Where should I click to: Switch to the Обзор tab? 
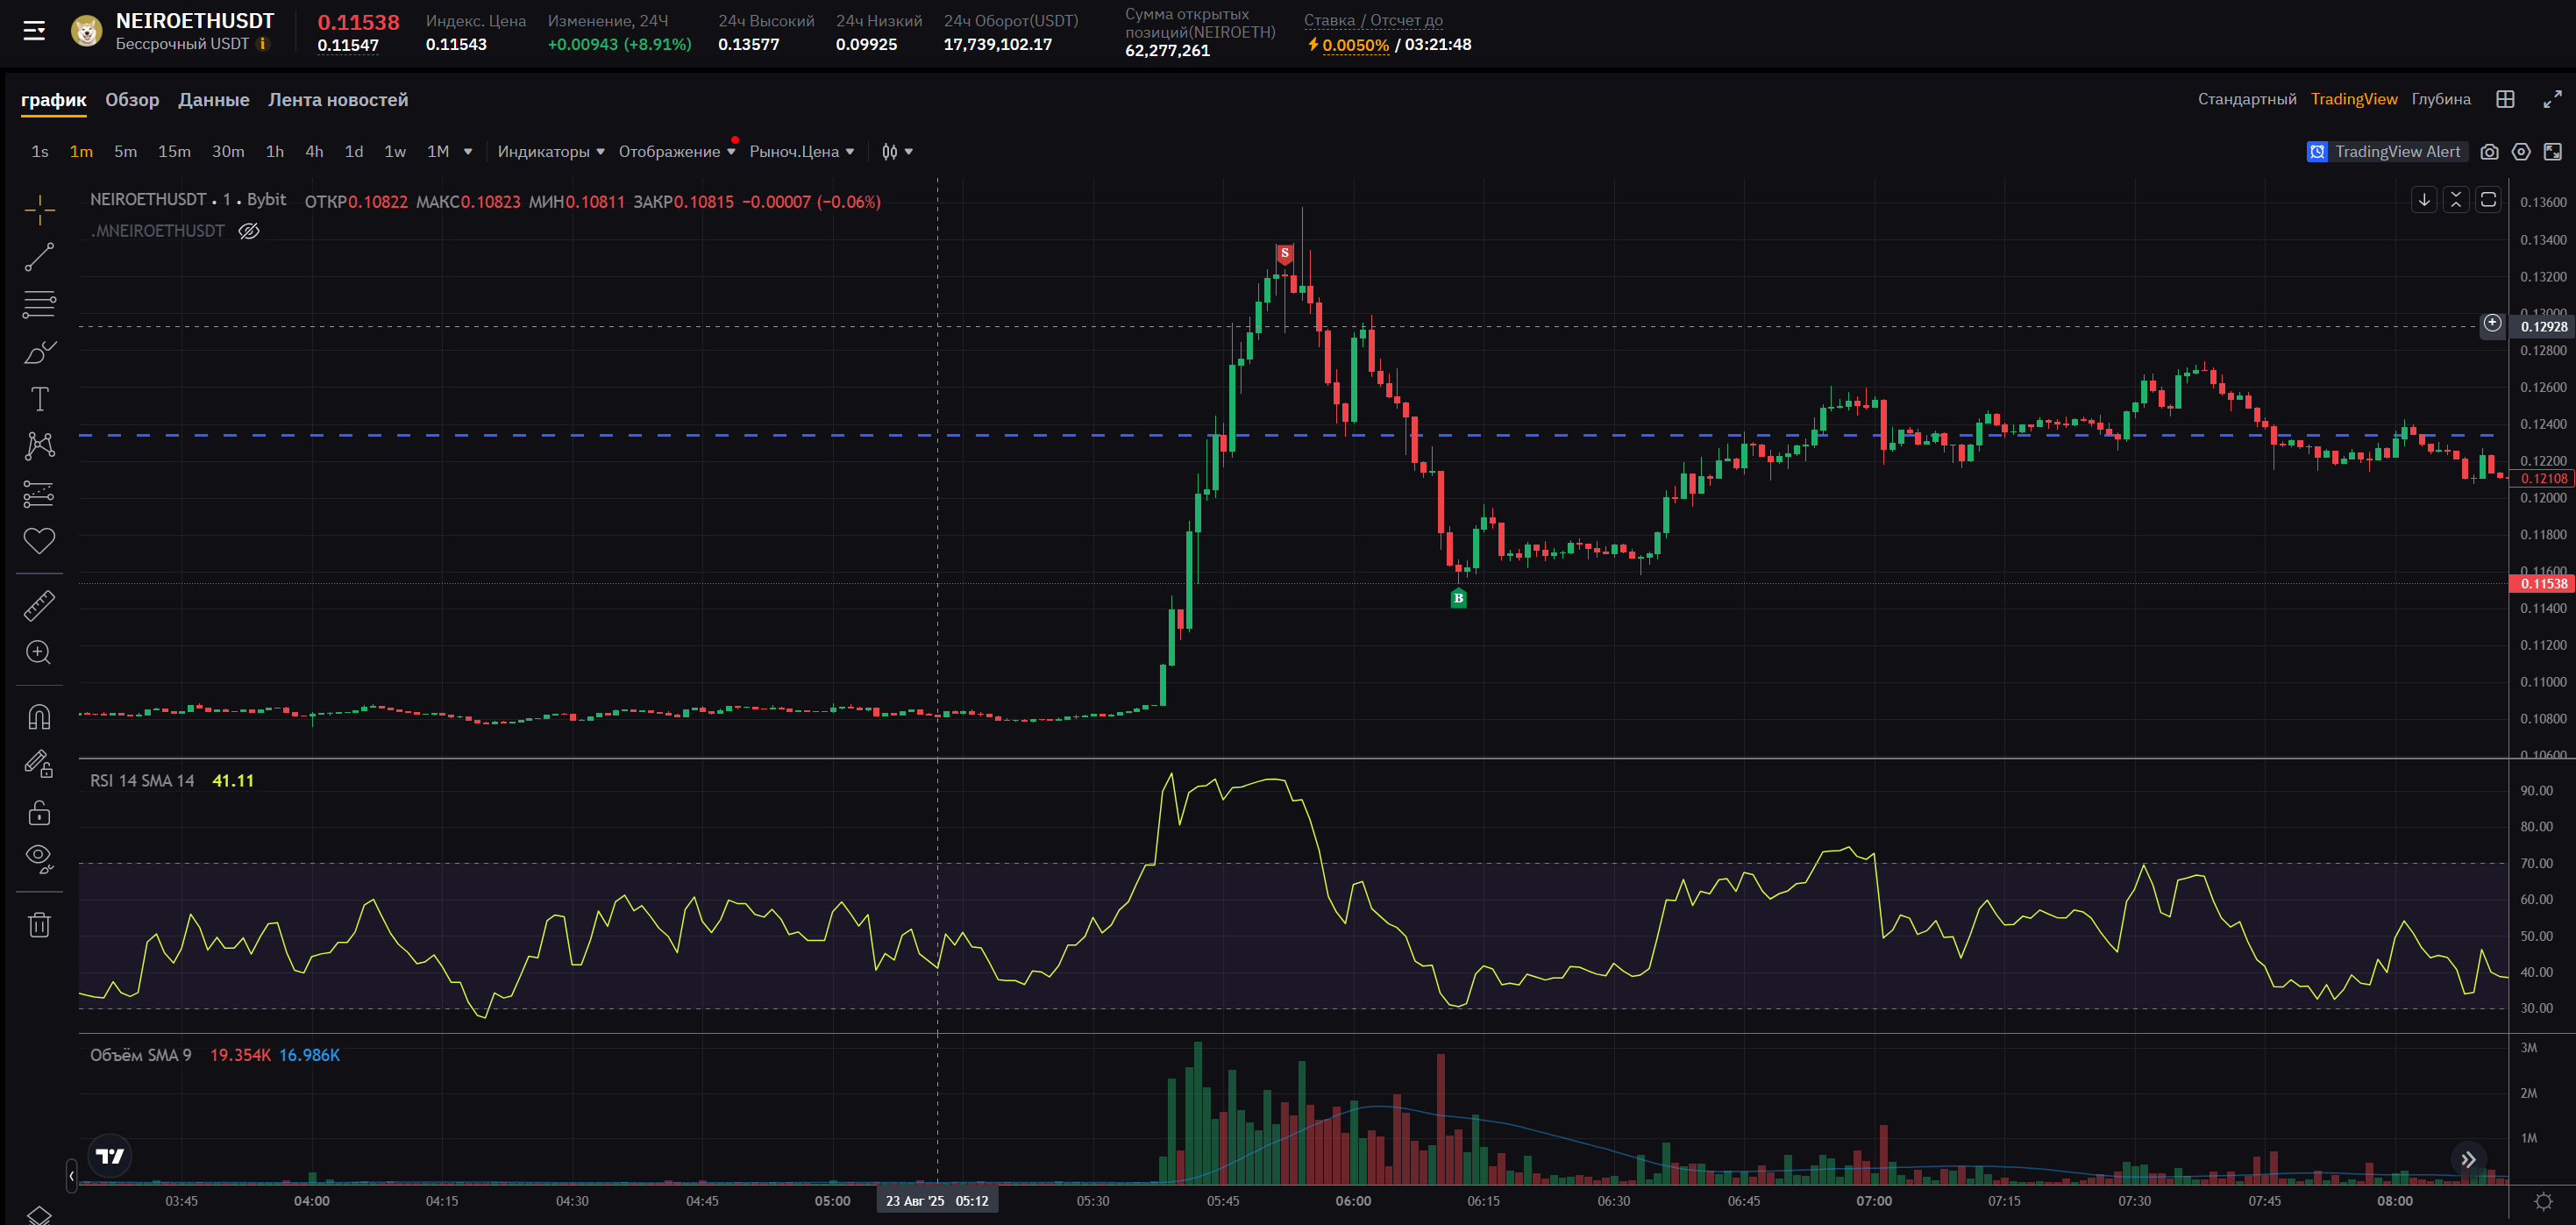point(132,100)
